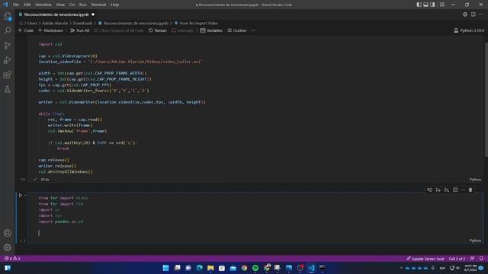Open the Extensions view
This screenshot has height=274, width=488.
[7, 75]
